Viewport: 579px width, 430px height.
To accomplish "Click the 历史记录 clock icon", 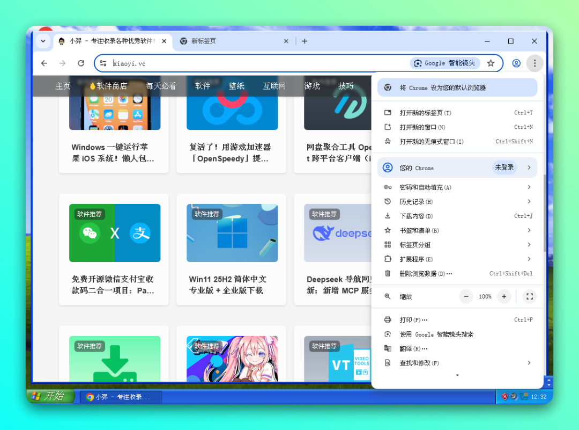I will [x=388, y=201].
